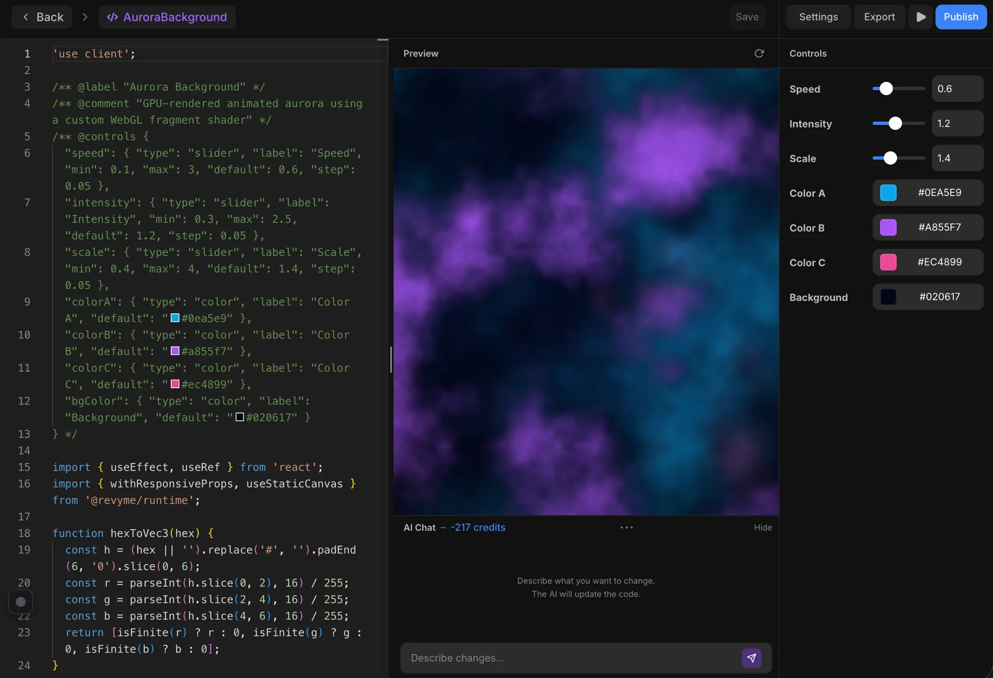The width and height of the screenshot is (993, 678).
Task: Open the Export menu
Action: click(879, 17)
